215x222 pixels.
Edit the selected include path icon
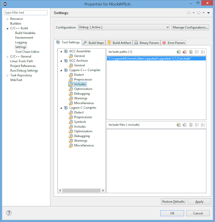[x=191, y=52]
